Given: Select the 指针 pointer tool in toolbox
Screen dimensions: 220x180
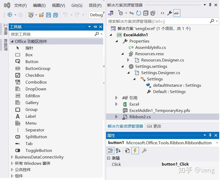Looking at the screenshot, I should click(29, 48).
